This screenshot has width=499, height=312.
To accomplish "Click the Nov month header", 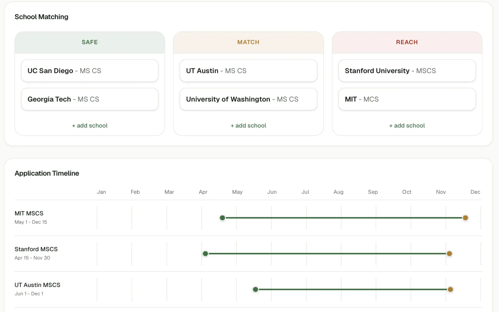I will pyautogui.click(x=441, y=192).
